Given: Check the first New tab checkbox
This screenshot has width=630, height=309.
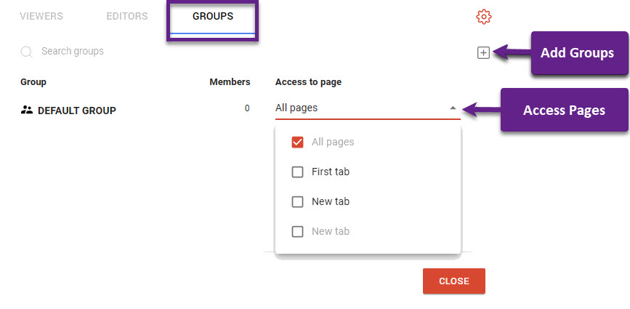Looking at the screenshot, I should pyautogui.click(x=297, y=202).
